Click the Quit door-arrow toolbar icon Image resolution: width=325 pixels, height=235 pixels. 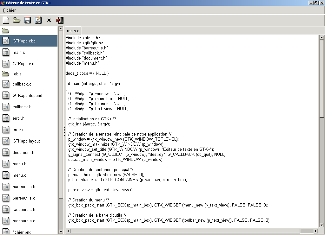pos(60,20)
